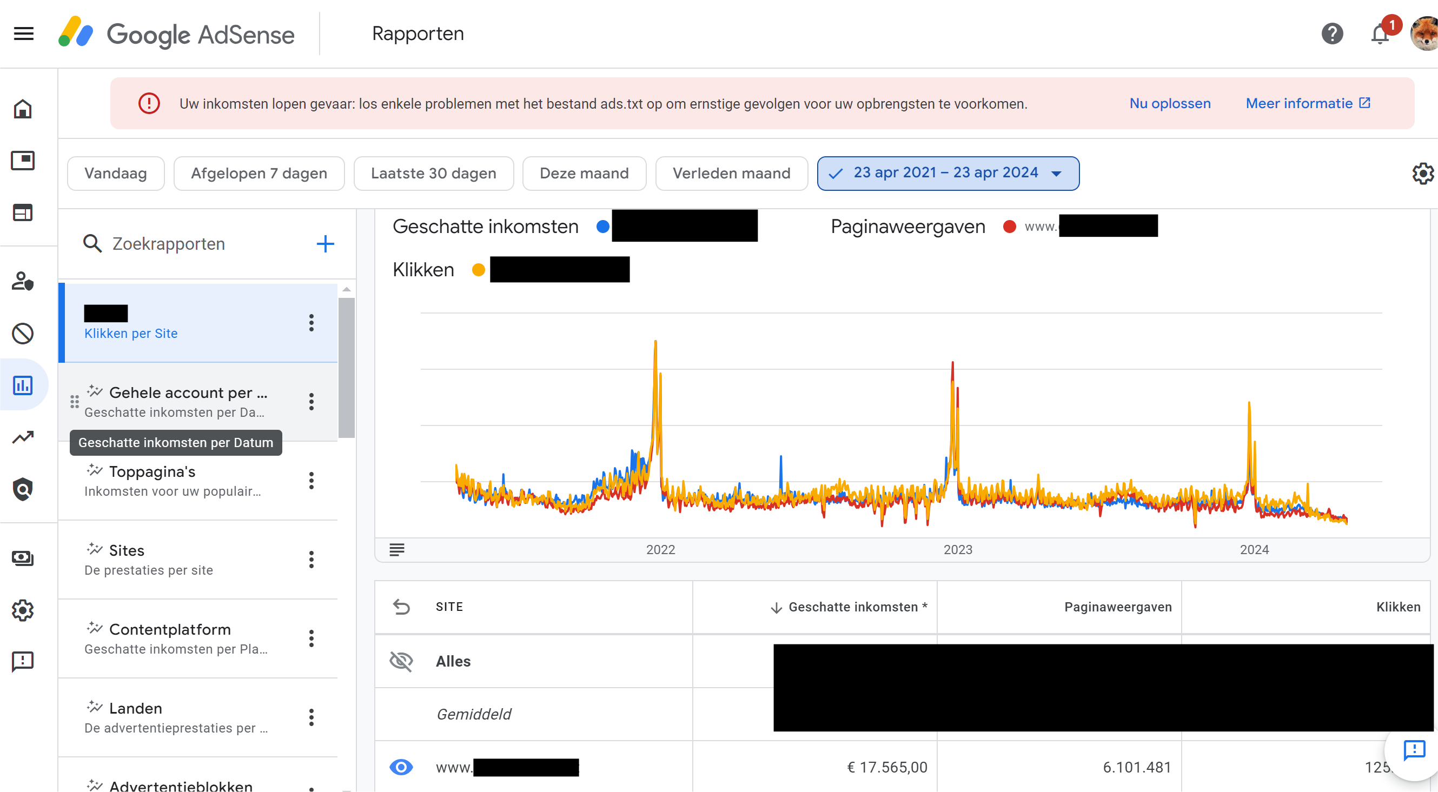The height and width of the screenshot is (792, 1438).
Task: Open Reports bar chart sidebar icon
Action: click(x=23, y=385)
